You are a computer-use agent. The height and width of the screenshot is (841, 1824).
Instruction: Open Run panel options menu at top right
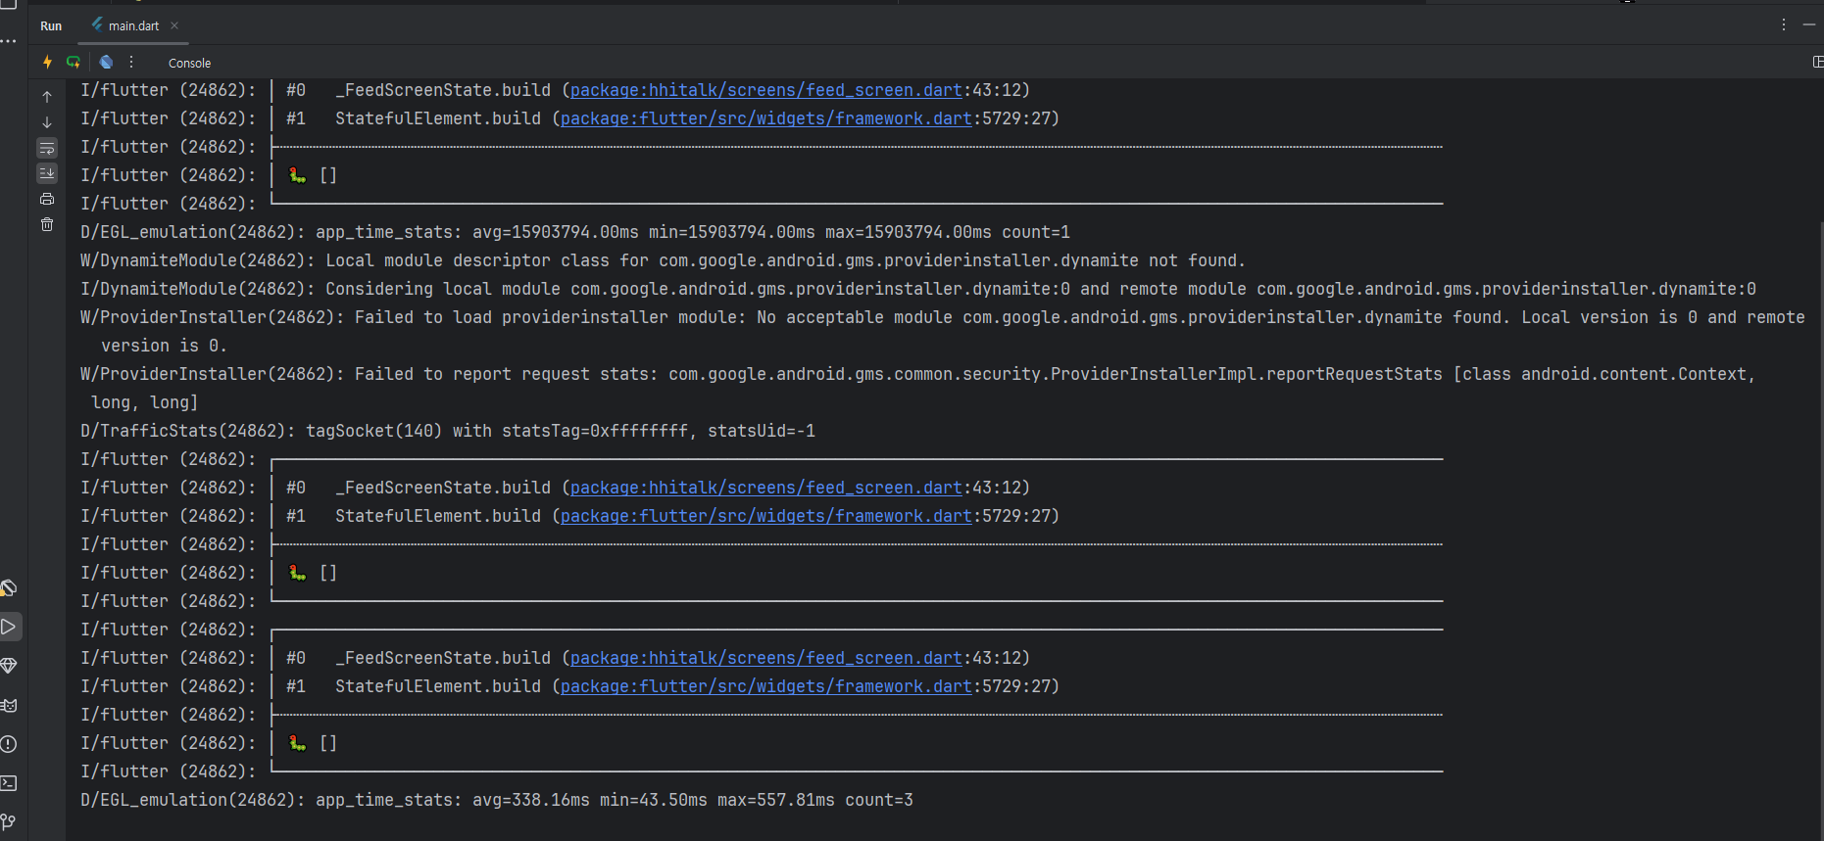[1784, 24]
